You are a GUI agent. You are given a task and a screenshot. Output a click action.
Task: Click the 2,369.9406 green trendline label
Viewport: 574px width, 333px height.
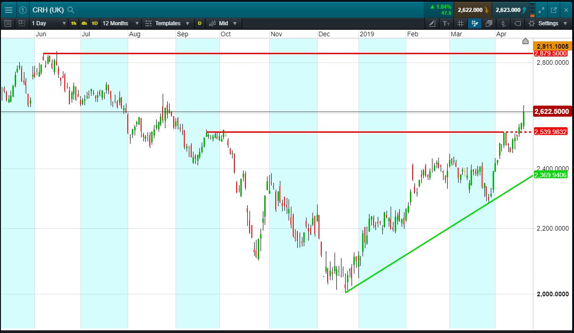tap(551, 175)
